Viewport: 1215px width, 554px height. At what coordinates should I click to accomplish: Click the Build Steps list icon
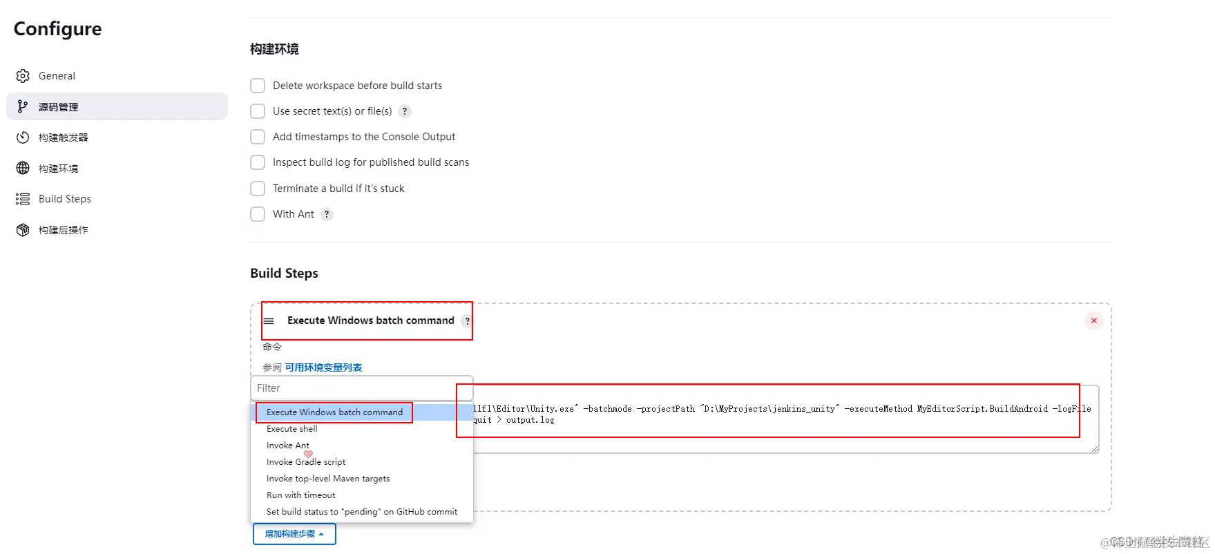tap(23, 199)
